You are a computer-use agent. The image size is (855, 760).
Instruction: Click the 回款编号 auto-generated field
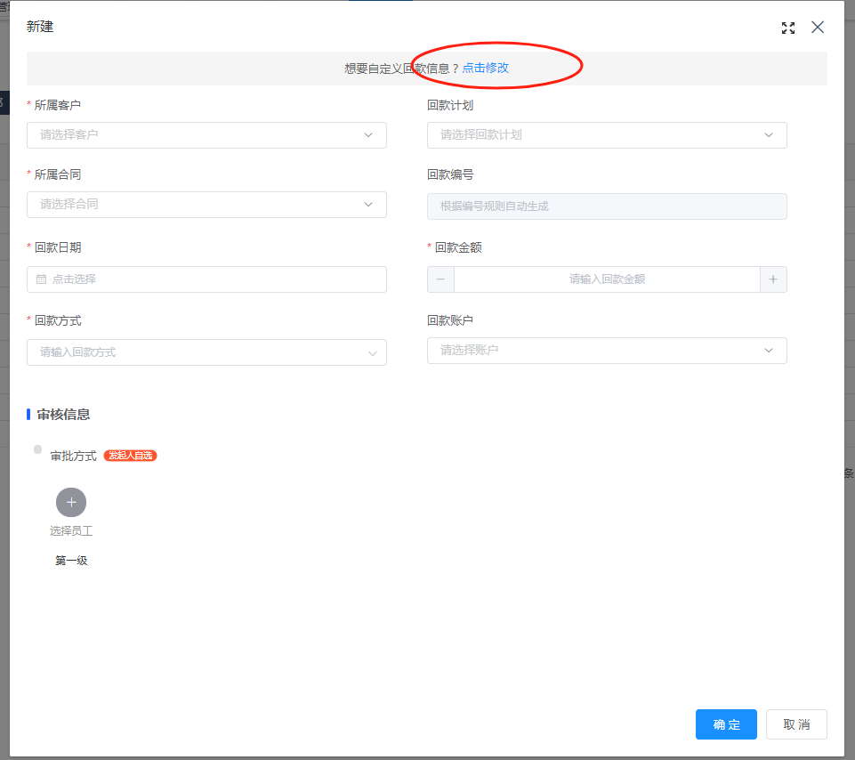[607, 206]
